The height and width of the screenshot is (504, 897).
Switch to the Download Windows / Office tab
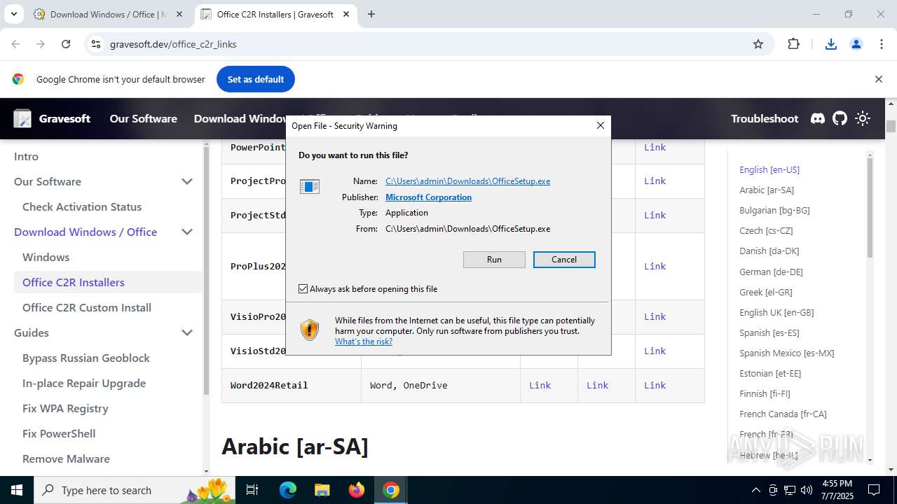109,14
